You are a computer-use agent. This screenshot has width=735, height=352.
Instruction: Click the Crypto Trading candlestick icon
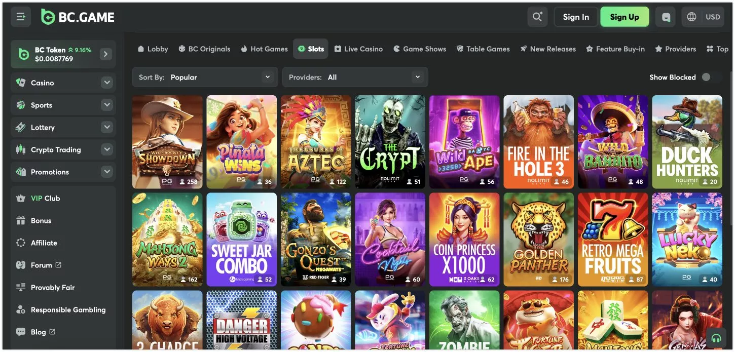(21, 149)
